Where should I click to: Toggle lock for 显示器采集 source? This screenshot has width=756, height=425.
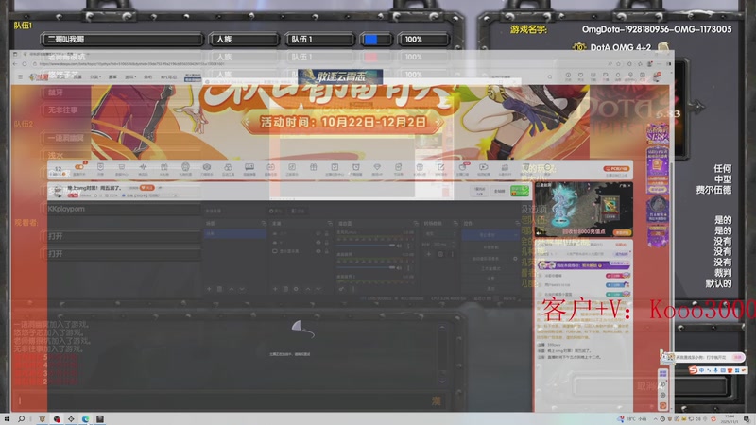(x=326, y=251)
